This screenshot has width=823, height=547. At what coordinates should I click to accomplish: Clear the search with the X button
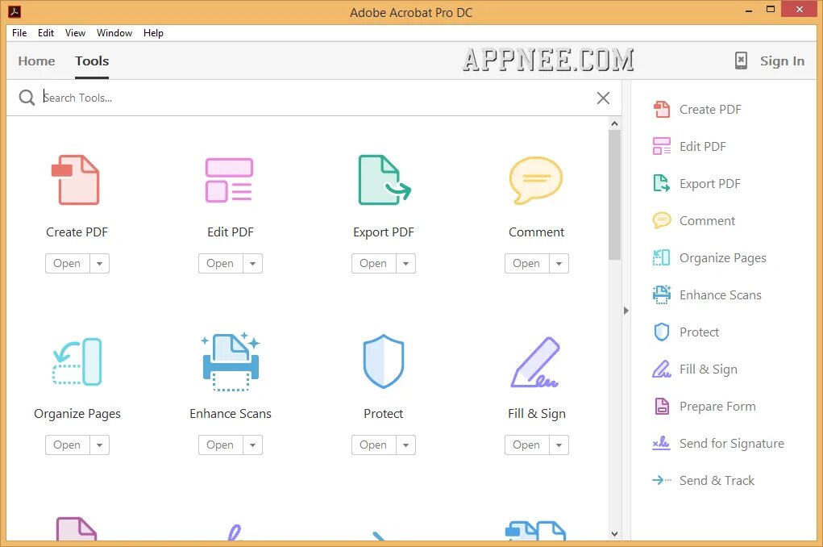point(603,98)
